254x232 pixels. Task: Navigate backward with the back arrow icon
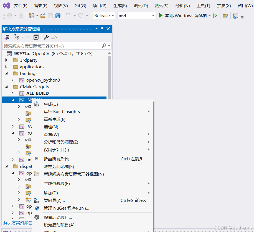pos(9,15)
